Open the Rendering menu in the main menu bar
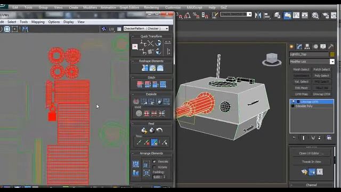This screenshot has width=341, height=192. (x=151, y=7)
